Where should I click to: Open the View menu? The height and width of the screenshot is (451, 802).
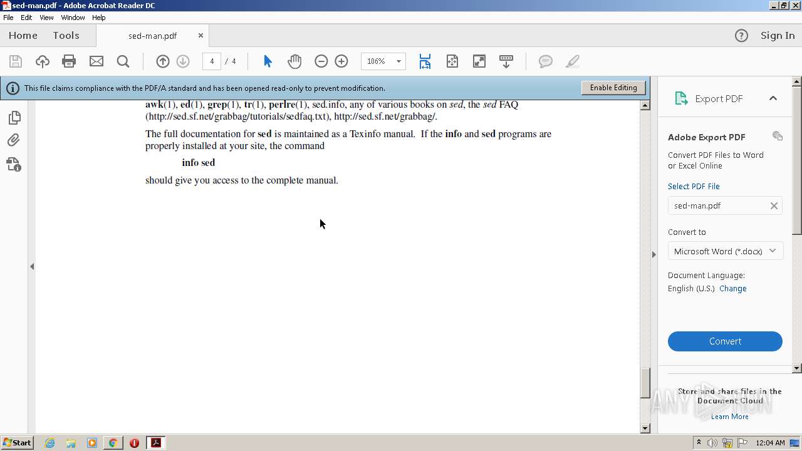(x=46, y=18)
